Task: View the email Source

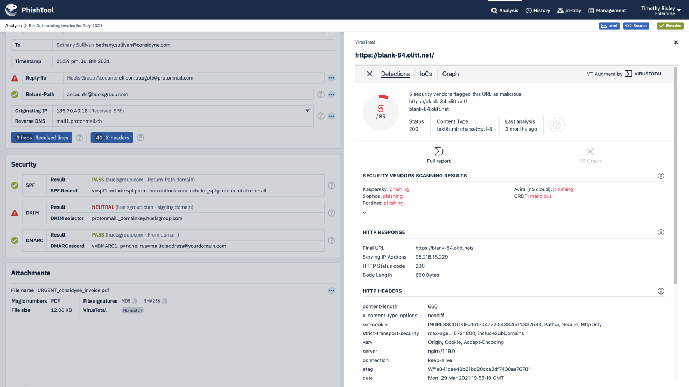Action: [x=636, y=26]
